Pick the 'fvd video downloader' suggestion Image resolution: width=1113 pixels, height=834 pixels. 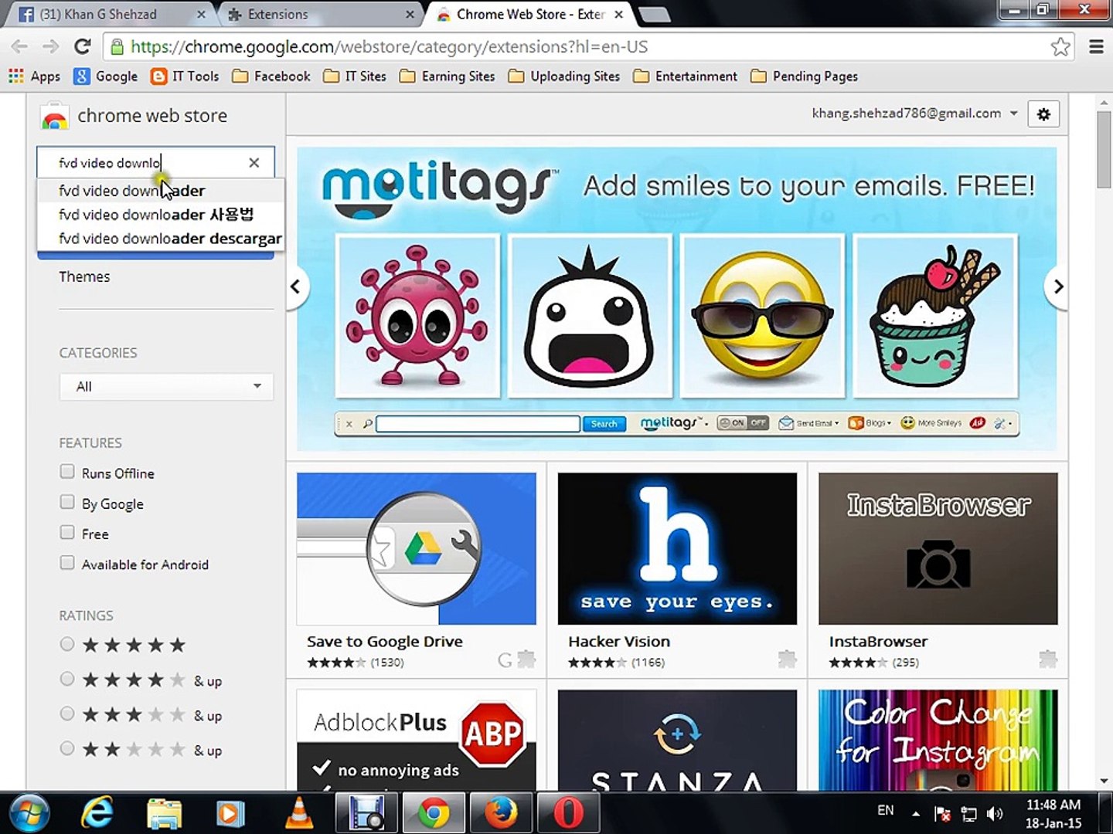(161, 191)
